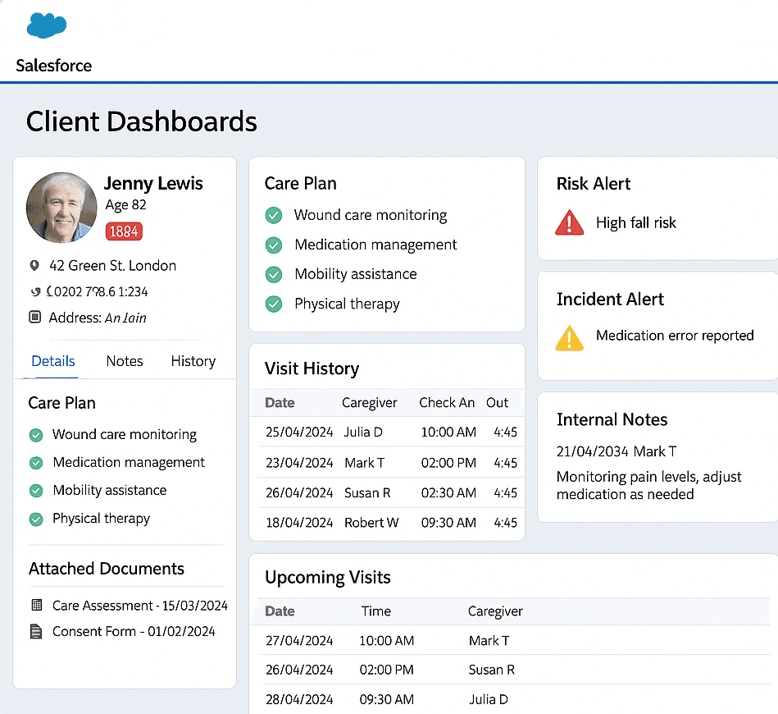Click the yellow Medication error warning icon

[570, 338]
